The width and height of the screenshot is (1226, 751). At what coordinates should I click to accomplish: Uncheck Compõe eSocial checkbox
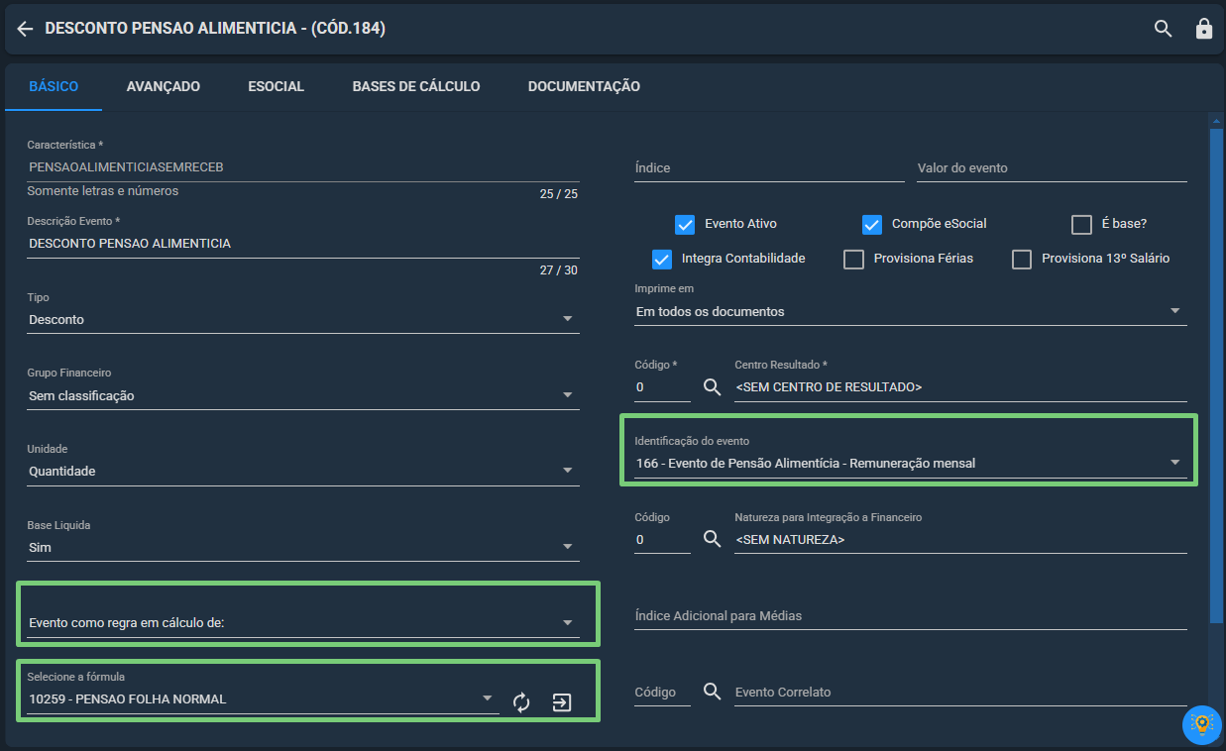pos(872,224)
